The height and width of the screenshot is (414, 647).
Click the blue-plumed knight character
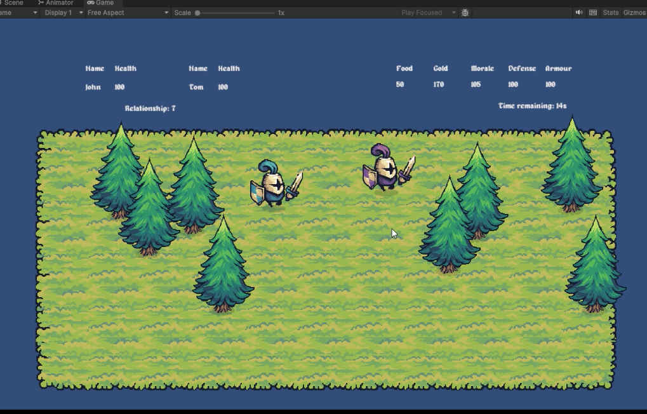tap(276, 184)
